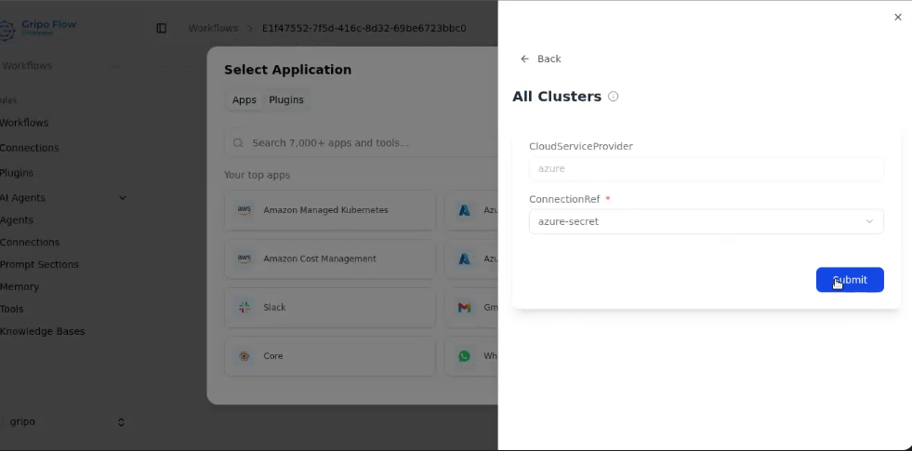
Task: Open Knowledge Bases in sidebar
Action: point(42,331)
